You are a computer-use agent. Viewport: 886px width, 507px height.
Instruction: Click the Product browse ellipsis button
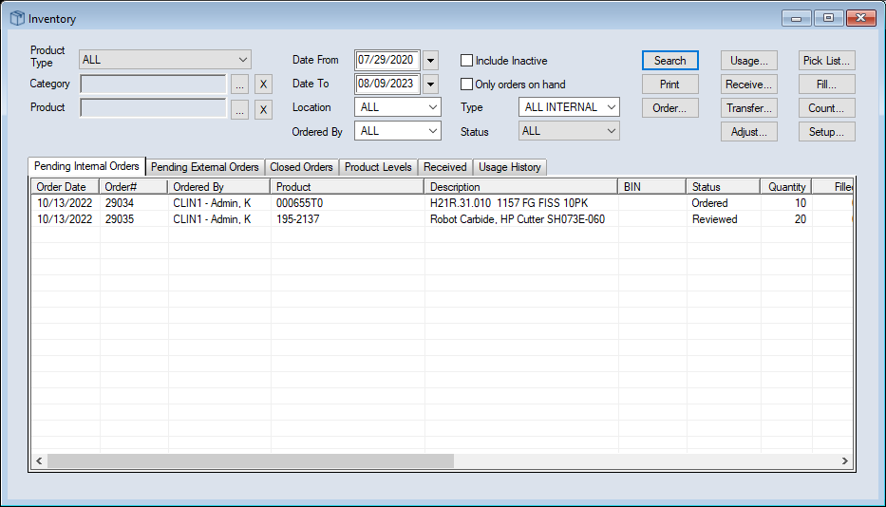[240, 109]
